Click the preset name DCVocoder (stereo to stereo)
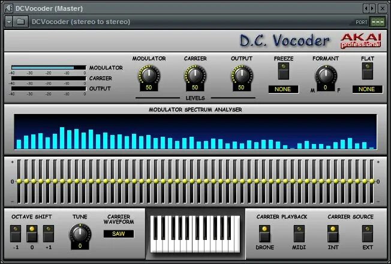Image resolution: width=391 pixels, height=264 pixels. [81, 22]
